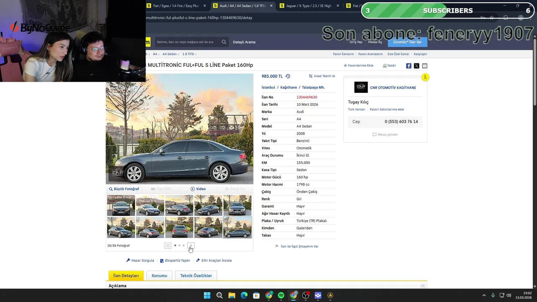Close the Audi A4 Sedan browser tab
The image size is (537, 302).
pos(271,6)
